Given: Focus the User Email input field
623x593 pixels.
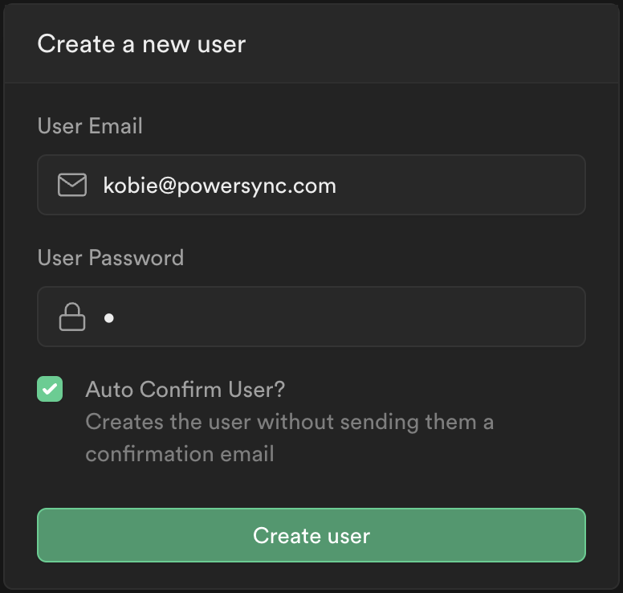Looking at the screenshot, I should tap(311, 185).
